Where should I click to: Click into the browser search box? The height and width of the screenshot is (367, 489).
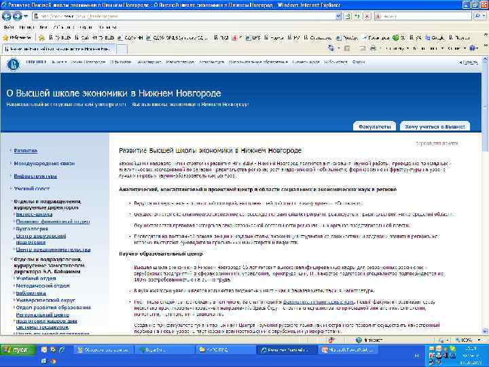(x=424, y=16)
